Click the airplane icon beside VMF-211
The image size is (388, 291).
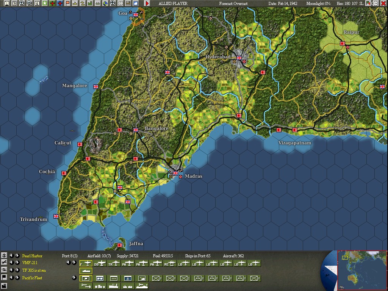[4, 263]
